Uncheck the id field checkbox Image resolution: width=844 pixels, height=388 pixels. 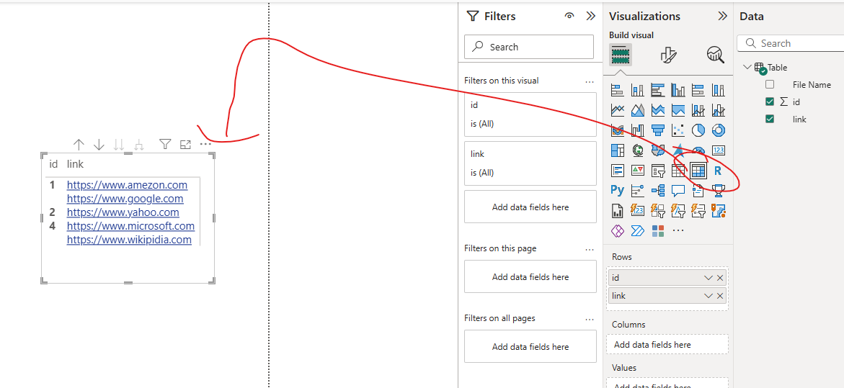pos(770,101)
